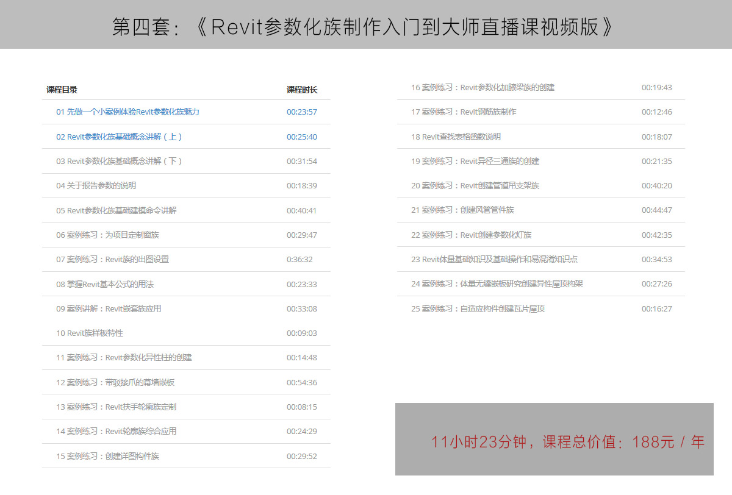Click the red course price text 188元/年
The width and height of the screenshot is (732, 495).
click(669, 443)
